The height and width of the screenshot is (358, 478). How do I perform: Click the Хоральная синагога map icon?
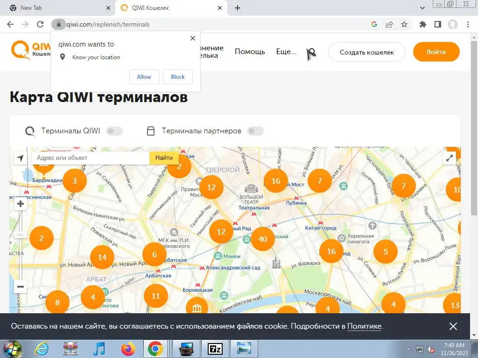(342, 238)
